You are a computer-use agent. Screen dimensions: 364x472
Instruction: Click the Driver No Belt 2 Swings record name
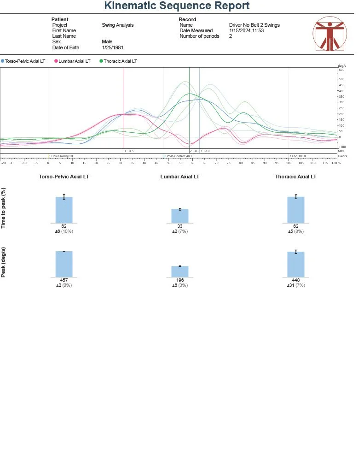[254, 25]
